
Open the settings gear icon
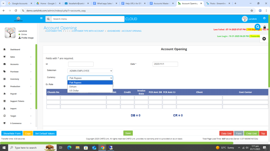[264, 39]
